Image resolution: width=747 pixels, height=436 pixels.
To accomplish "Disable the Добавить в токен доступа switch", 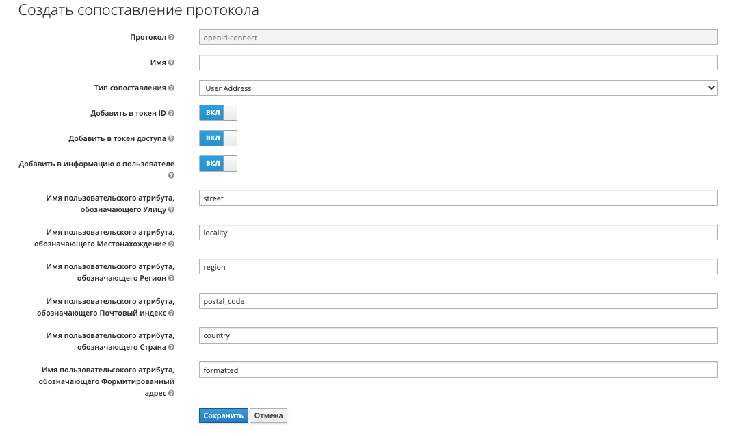I will click(x=218, y=138).
